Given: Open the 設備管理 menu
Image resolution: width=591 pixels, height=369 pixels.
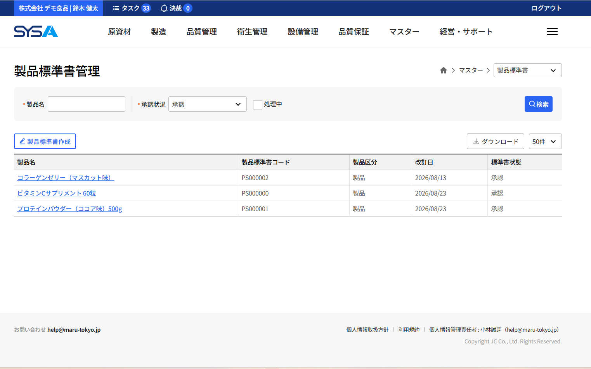Looking at the screenshot, I should [303, 32].
